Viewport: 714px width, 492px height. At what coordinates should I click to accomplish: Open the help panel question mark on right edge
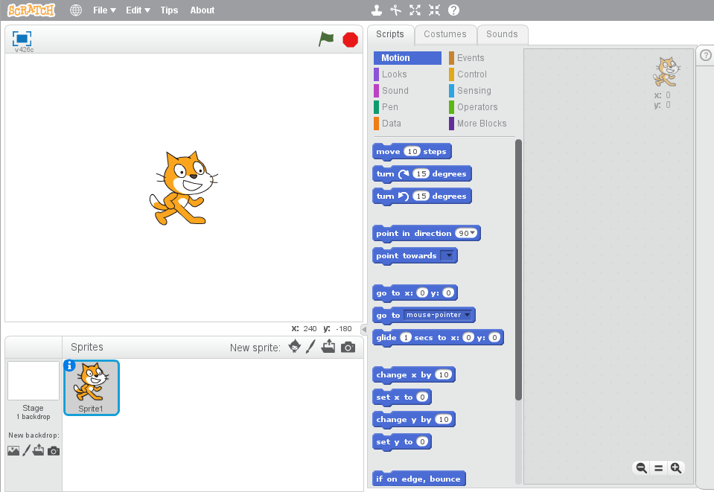[705, 56]
